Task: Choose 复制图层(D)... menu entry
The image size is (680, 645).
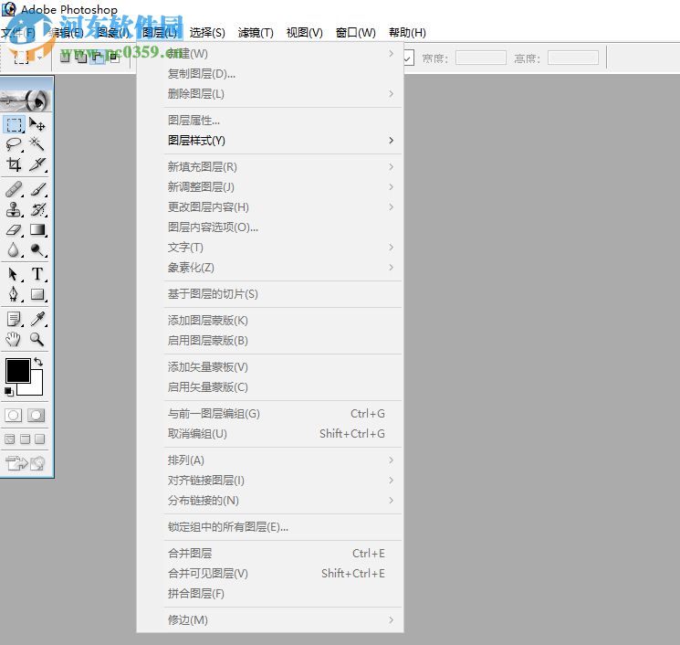Action: point(270,74)
